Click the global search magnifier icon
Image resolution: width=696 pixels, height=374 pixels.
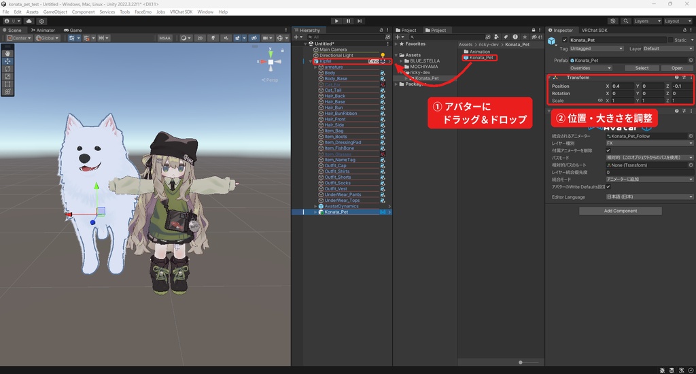[x=626, y=21]
